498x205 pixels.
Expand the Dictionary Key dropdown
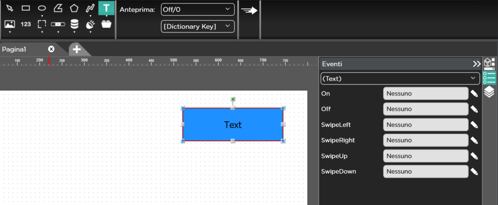(198, 27)
